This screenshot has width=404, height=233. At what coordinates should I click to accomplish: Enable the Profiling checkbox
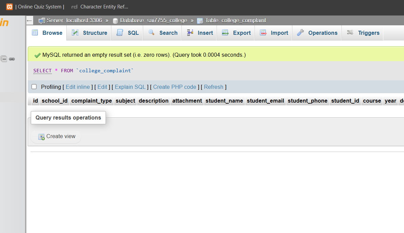(x=34, y=87)
